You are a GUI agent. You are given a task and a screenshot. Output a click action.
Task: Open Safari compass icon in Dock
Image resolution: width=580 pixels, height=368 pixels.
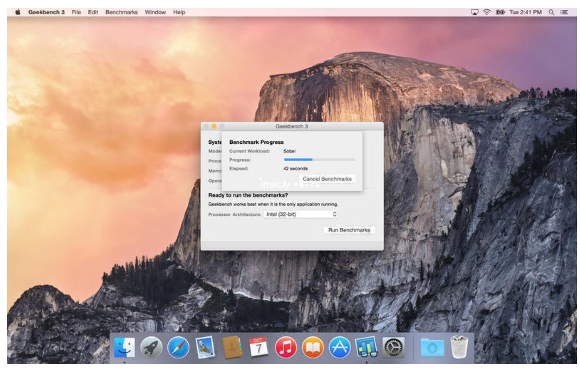[x=178, y=347]
